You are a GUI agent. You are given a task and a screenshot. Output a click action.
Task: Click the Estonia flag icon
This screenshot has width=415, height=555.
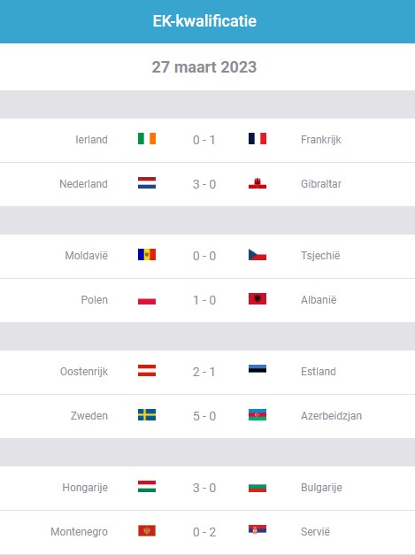(x=257, y=369)
